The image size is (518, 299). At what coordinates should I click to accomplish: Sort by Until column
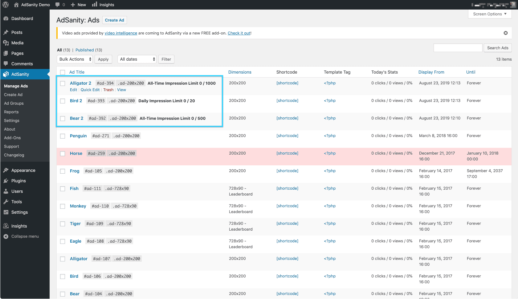point(471,72)
